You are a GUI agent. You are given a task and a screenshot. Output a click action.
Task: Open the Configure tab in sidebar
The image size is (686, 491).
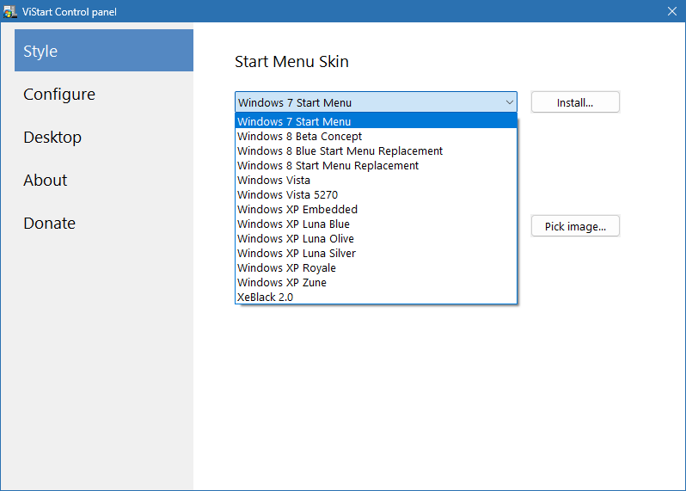tap(59, 94)
